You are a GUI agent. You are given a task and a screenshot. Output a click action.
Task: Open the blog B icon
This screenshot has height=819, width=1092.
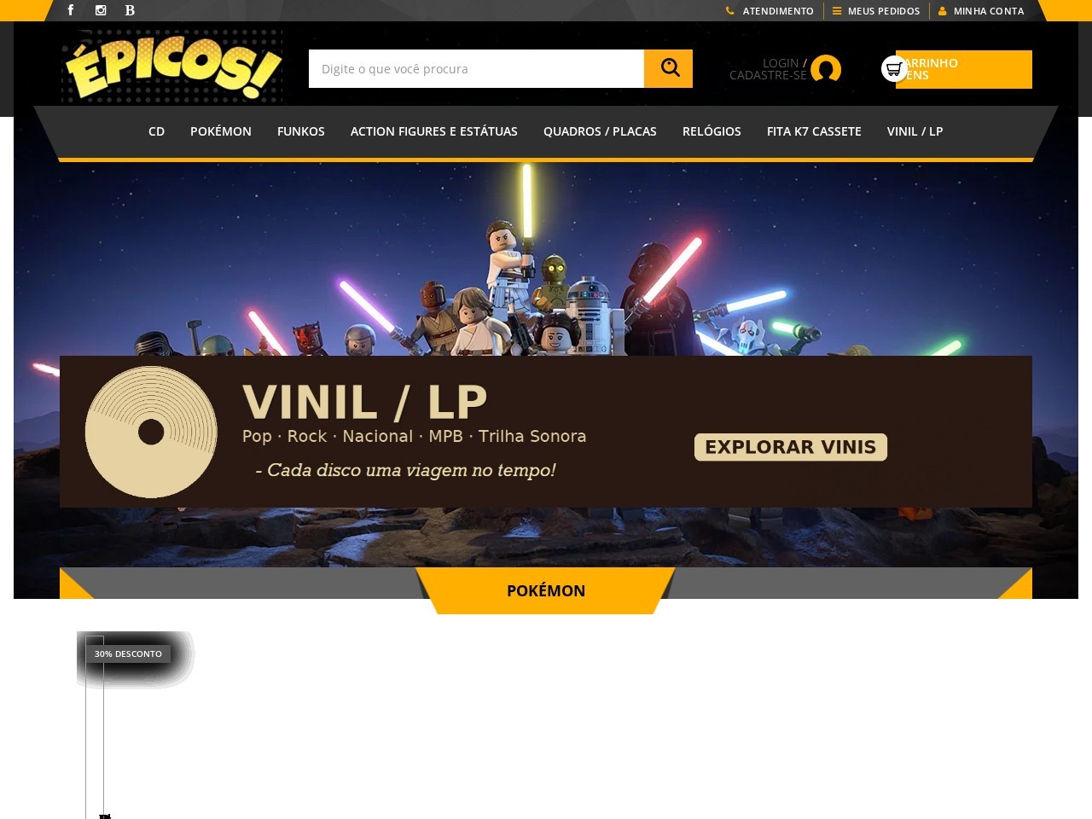point(130,10)
